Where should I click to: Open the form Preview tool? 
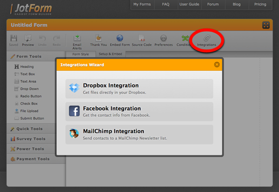tap(28, 40)
